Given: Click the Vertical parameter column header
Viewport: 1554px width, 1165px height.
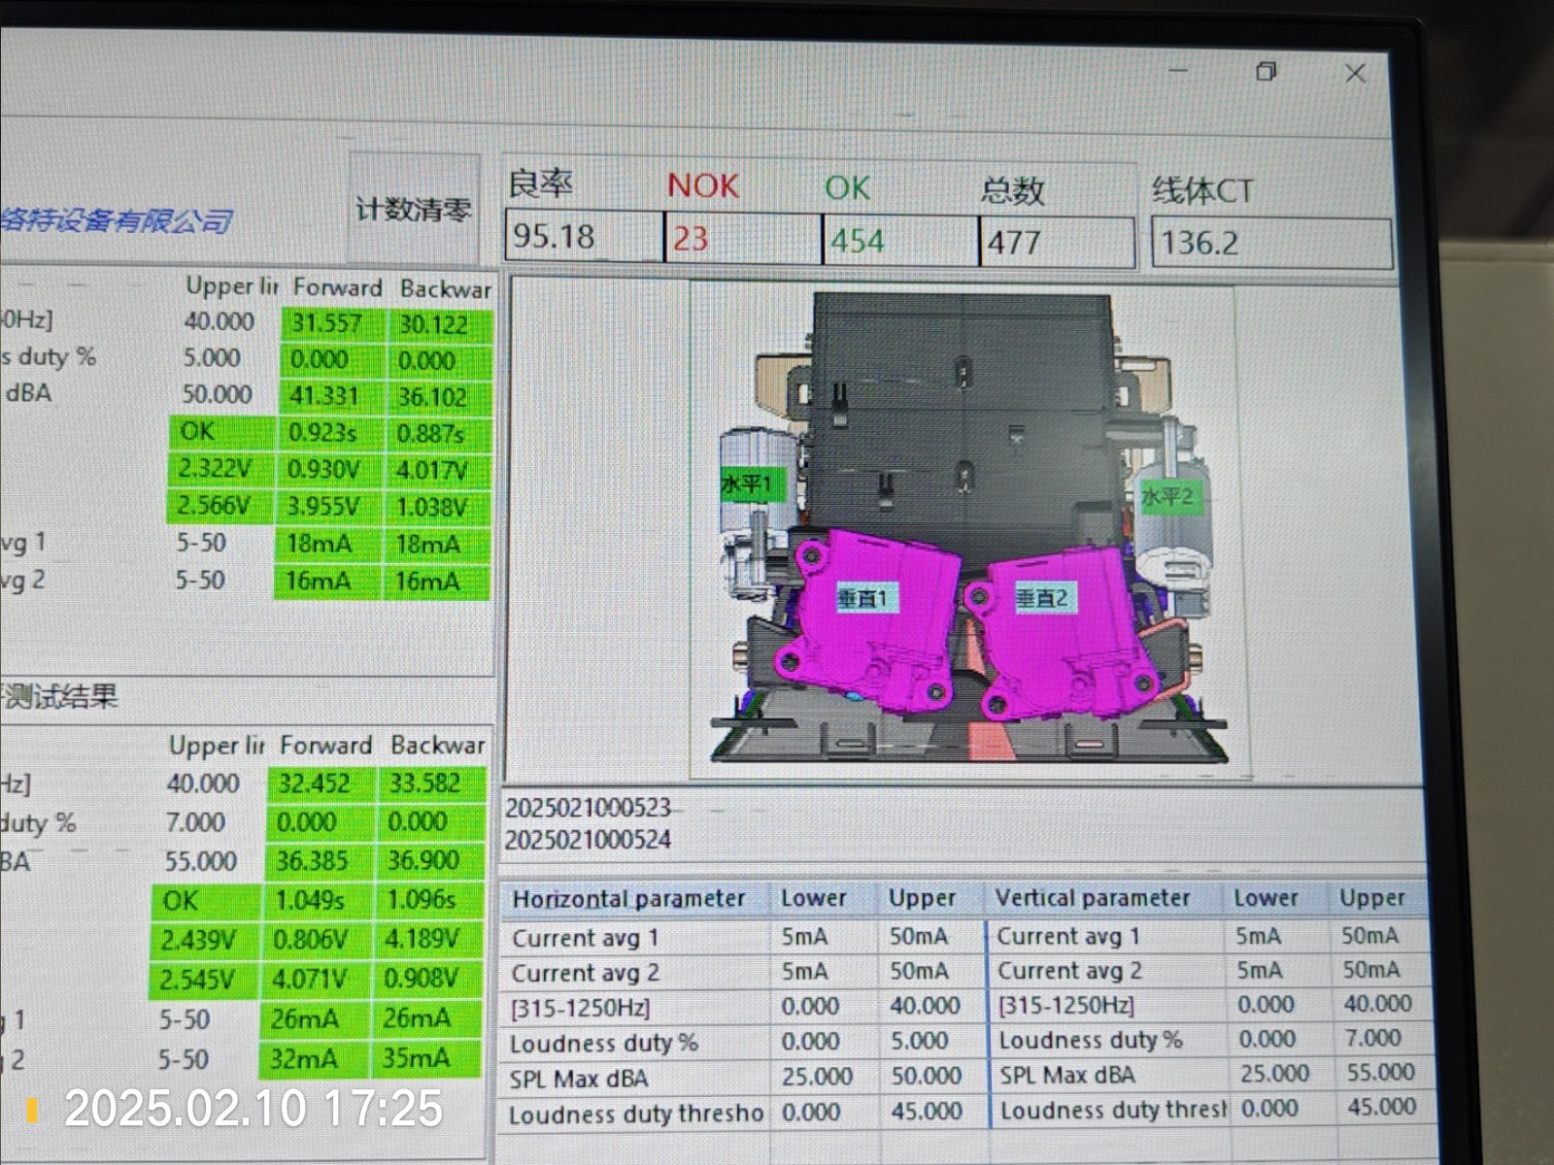Looking at the screenshot, I should [x=1092, y=898].
